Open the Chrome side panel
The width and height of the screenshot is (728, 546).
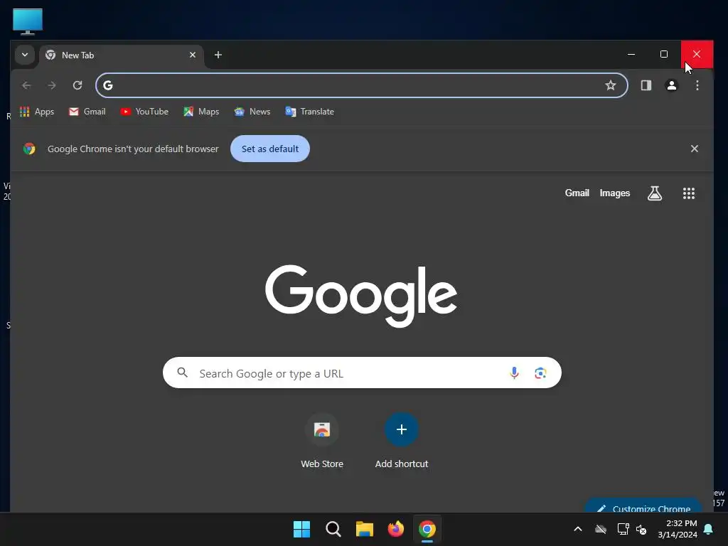646,85
